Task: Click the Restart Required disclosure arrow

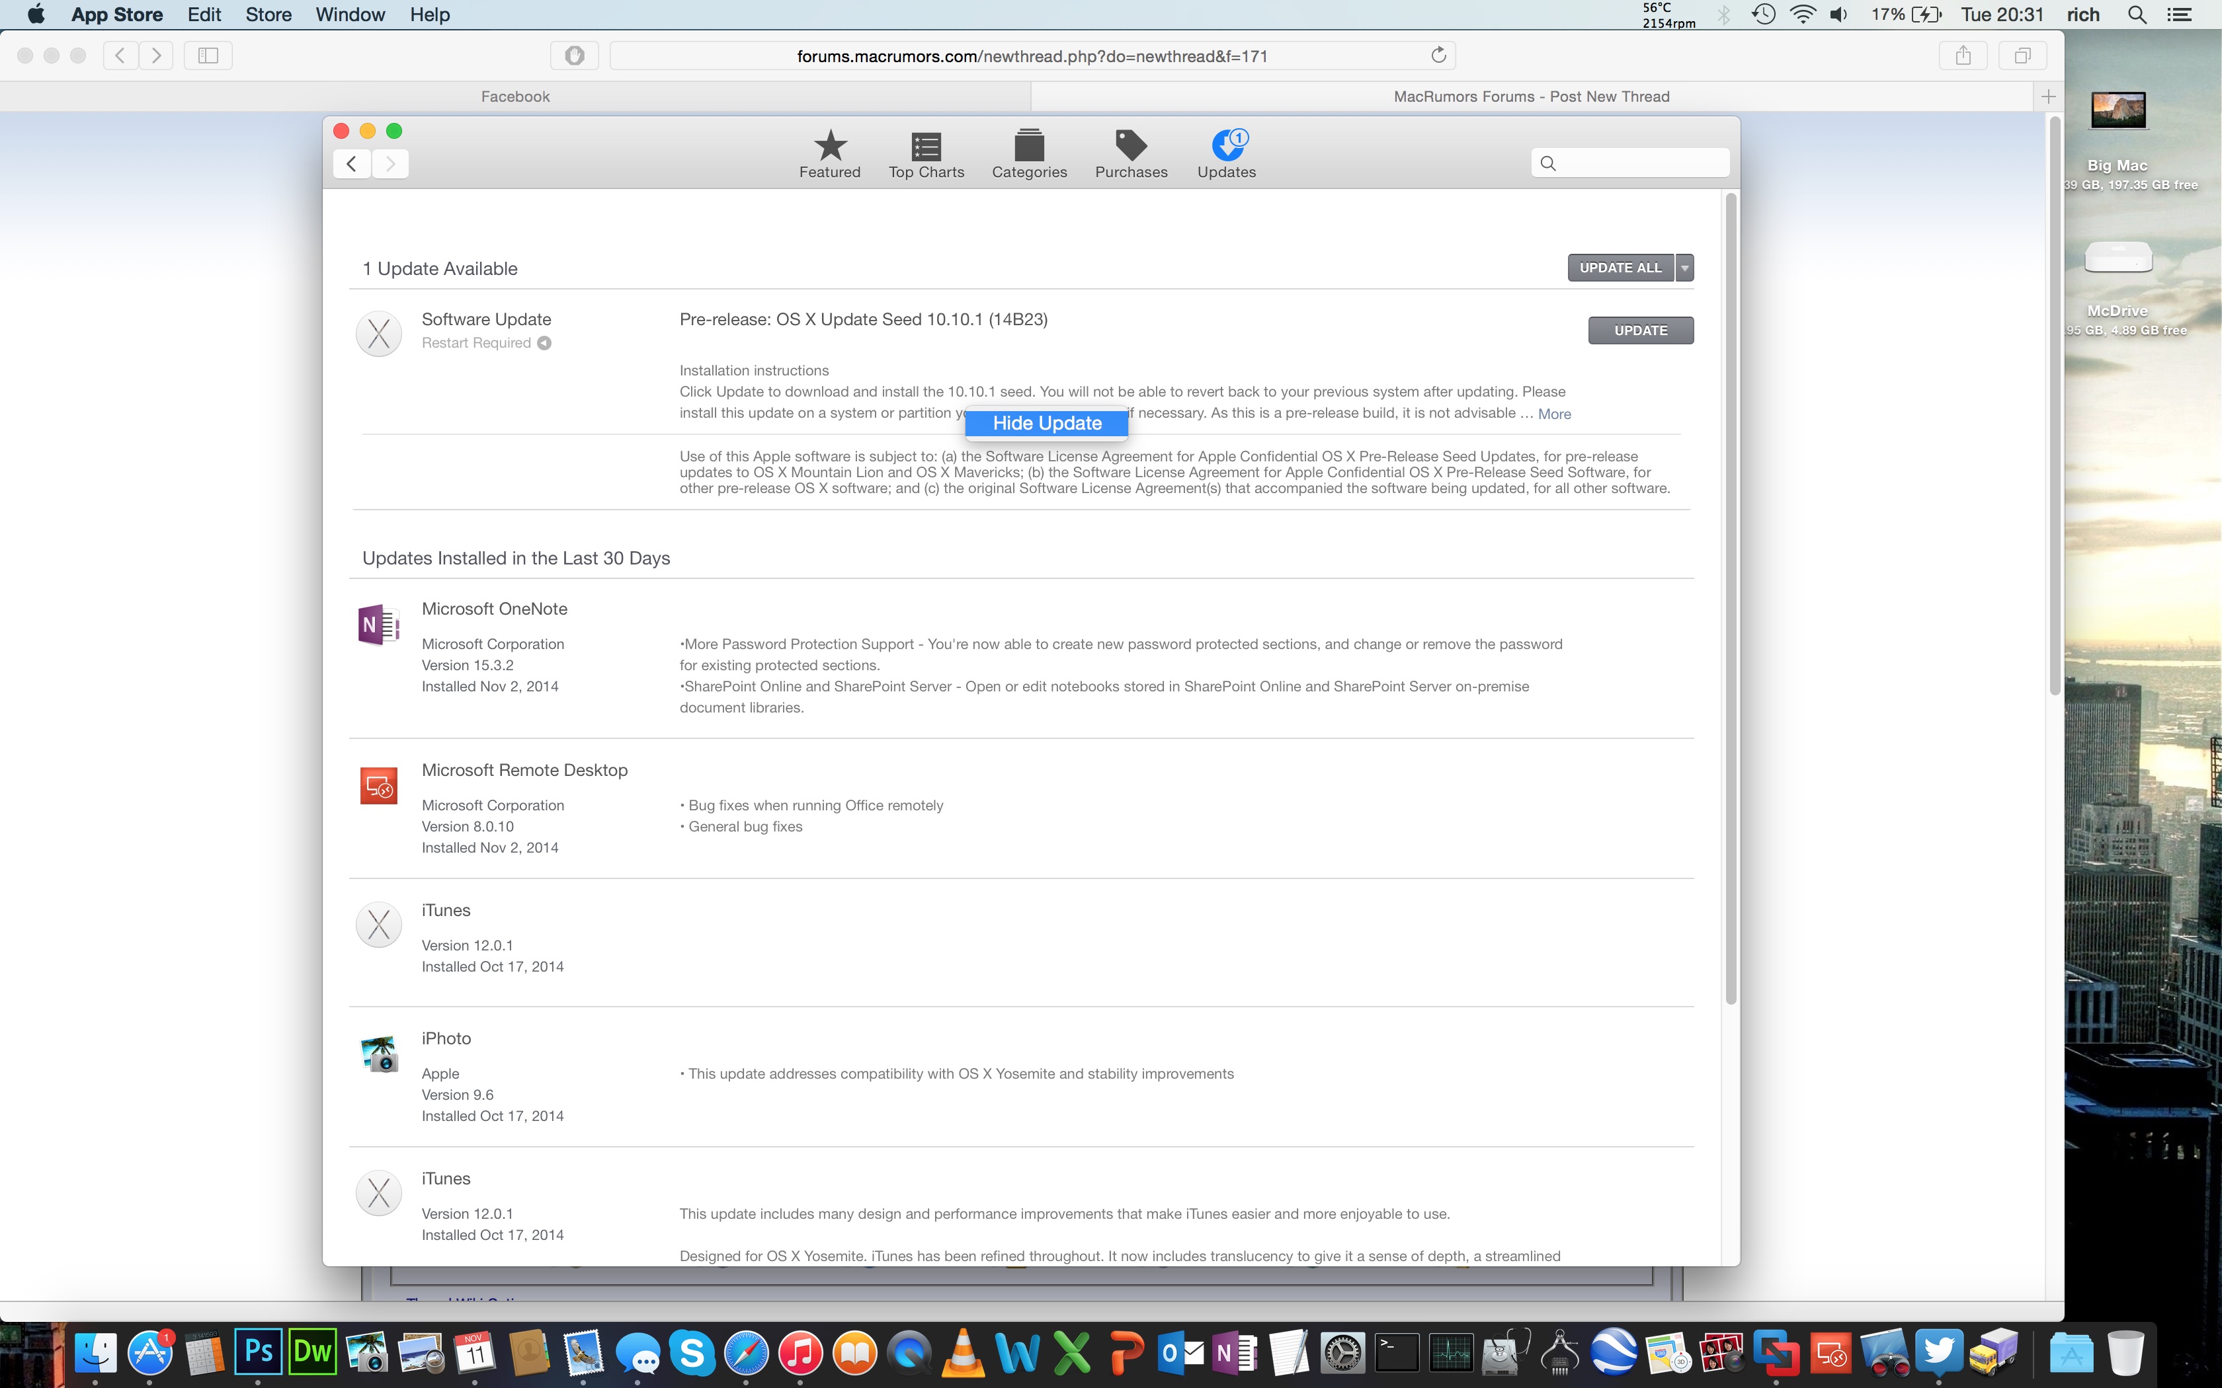Action: [544, 343]
